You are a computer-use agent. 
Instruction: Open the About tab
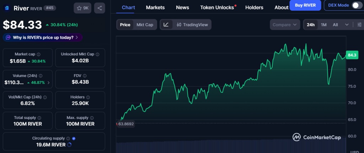[282, 7]
